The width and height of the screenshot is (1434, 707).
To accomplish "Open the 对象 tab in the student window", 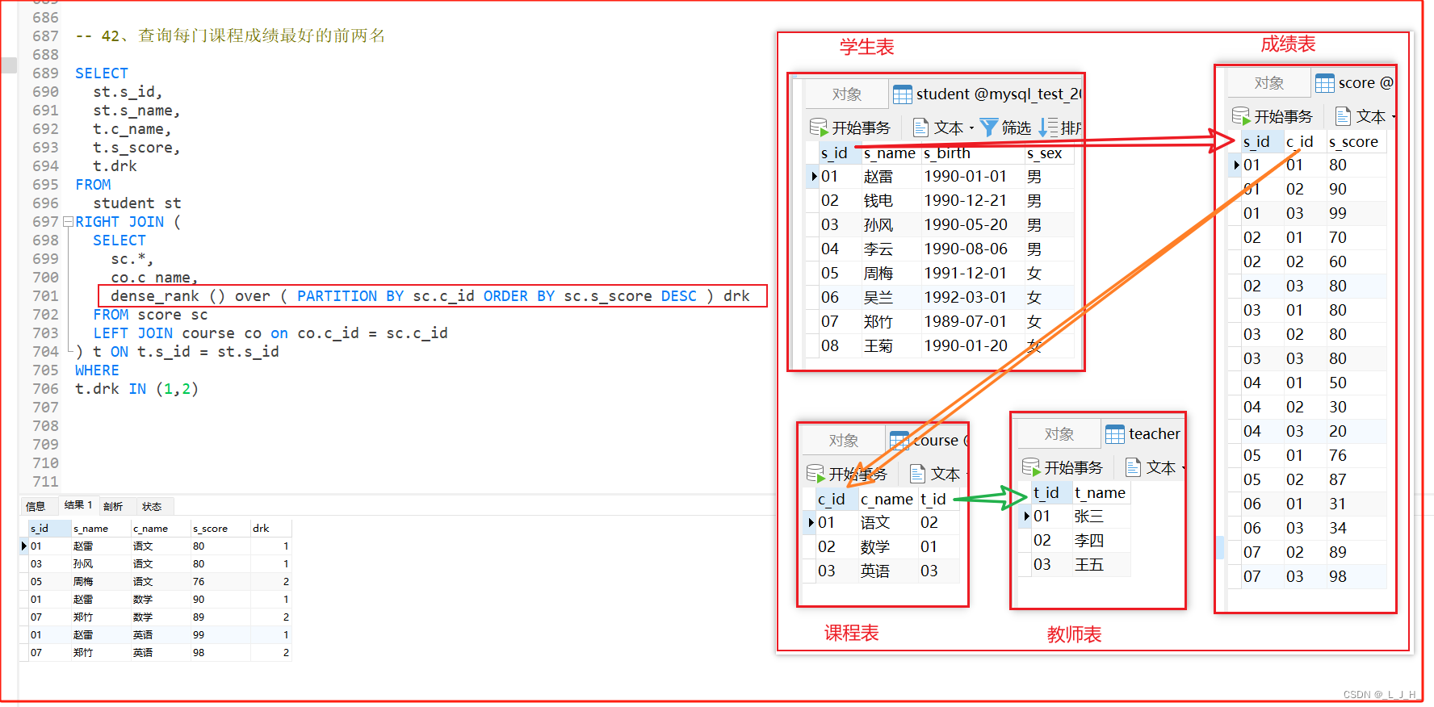I will pyautogui.click(x=847, y=94).
